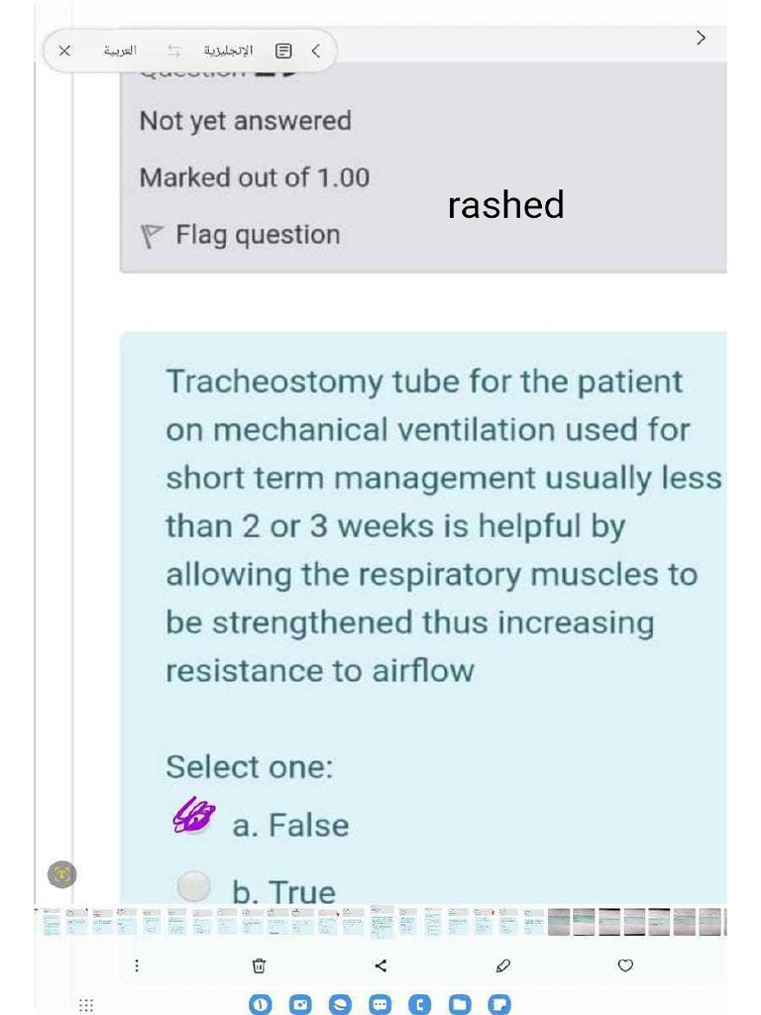This screenshot has width=761, height=1015.
Task: Open the edit pencil tool
Action: coord(502,965)
